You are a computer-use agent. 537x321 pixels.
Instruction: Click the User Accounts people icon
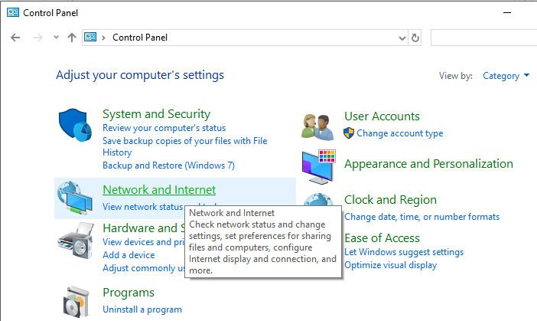pyautogui.click(x=318, y=125)
